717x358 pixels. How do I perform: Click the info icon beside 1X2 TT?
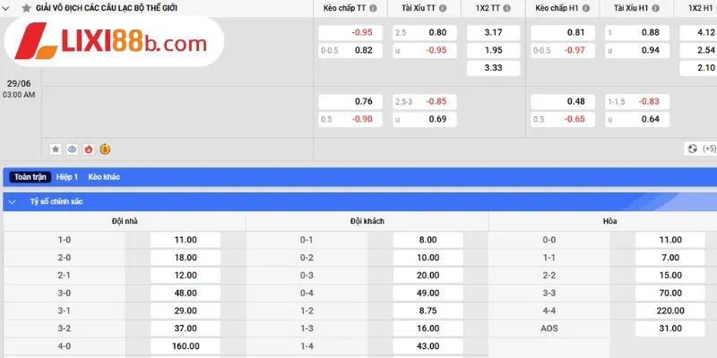[x=507, y=8]
